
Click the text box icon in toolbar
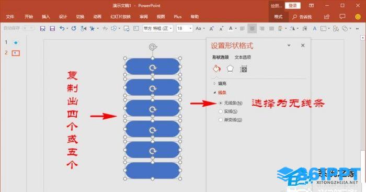click(x=136, y=28)
